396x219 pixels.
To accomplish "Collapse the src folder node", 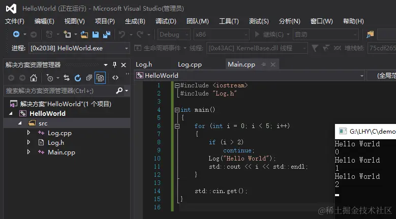I will 20,123.
